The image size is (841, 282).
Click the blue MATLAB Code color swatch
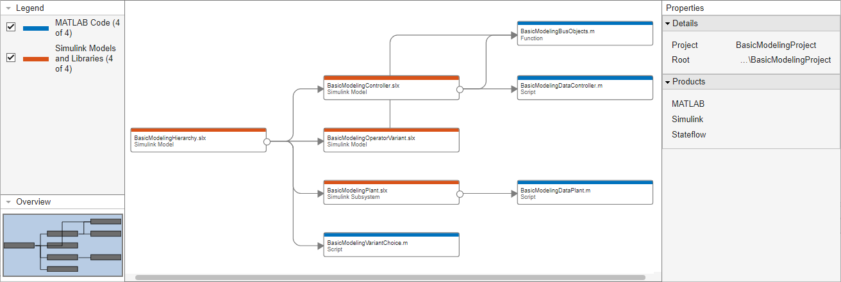[36, 28]
